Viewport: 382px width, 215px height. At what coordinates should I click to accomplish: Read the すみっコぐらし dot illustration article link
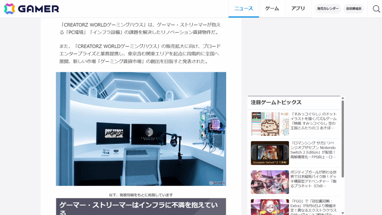click(x=313, y=121)
